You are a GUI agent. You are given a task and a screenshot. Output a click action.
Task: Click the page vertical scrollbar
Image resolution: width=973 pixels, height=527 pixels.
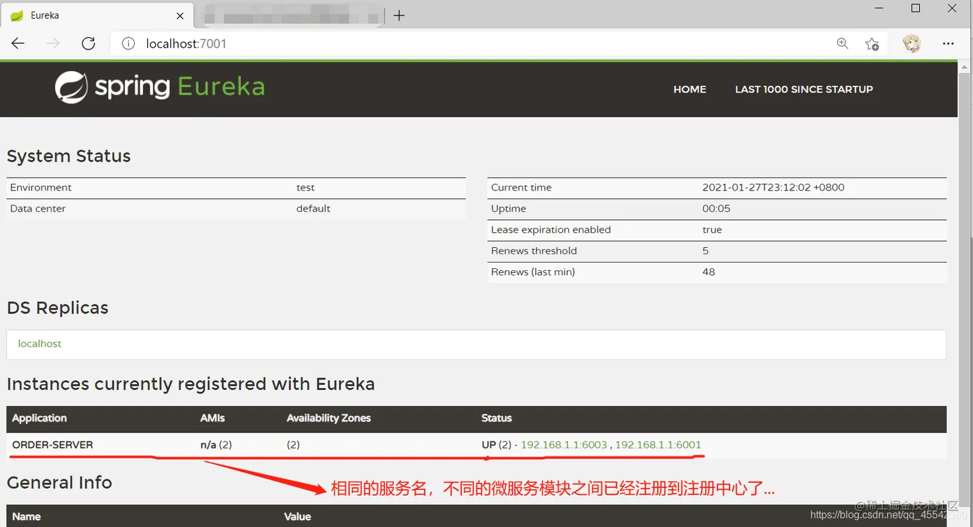point(964,290)
